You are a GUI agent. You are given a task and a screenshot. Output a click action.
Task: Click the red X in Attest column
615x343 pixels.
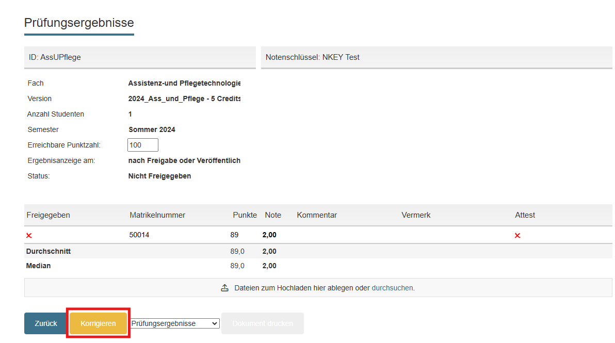[x=517, y=236]
